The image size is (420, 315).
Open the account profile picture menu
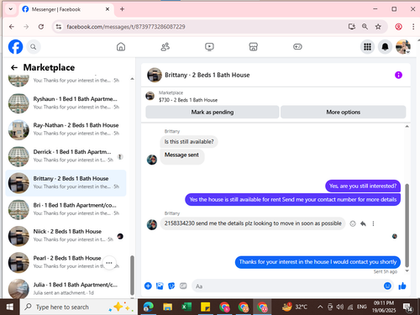[403, 47]
